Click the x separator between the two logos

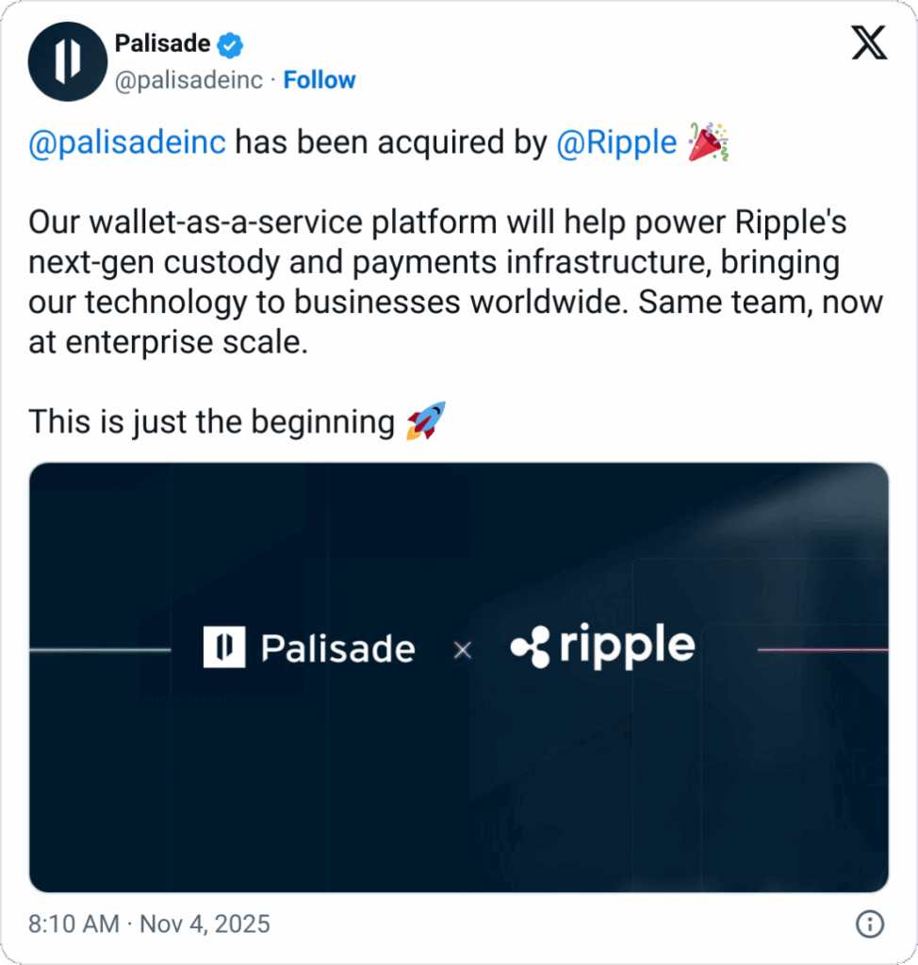pos(461,649)
